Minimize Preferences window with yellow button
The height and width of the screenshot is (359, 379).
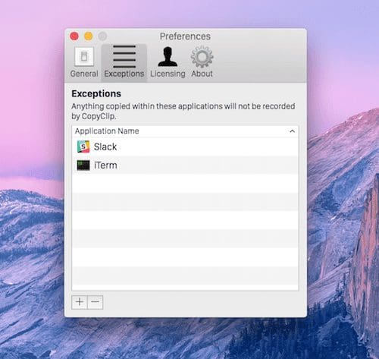pos(88,36)
